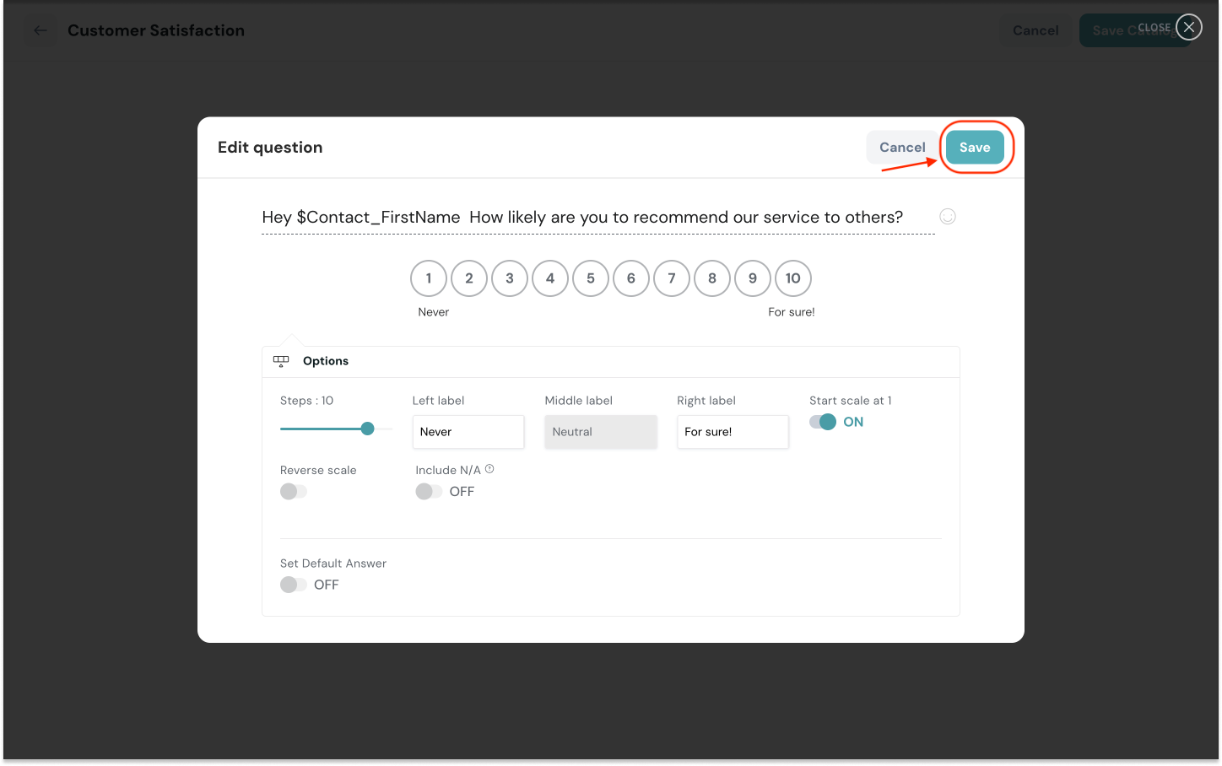Click the Include N/A info icon
The height and width of the screenshot is (766, 1222).
489,469
